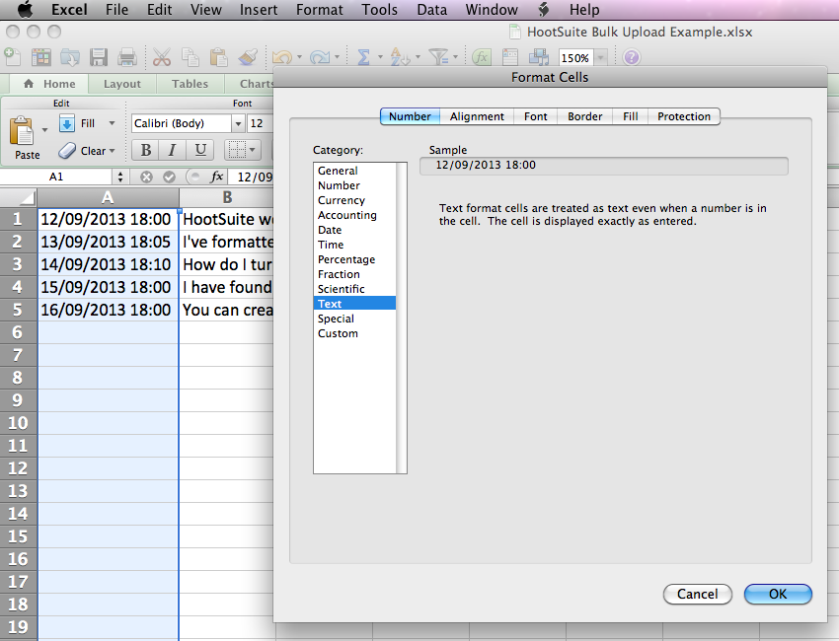839x641 pixels.
Task: Click the Open file folder icon
Action: 70,56
